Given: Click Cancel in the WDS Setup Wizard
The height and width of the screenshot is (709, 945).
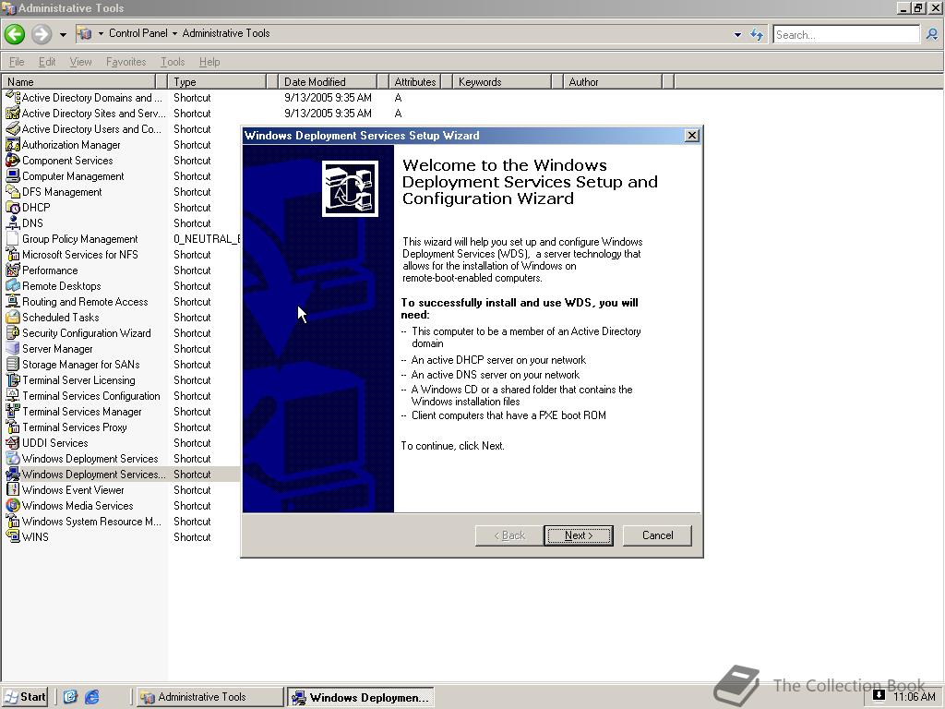Looking at the screenshot, I should coord(657,535).
